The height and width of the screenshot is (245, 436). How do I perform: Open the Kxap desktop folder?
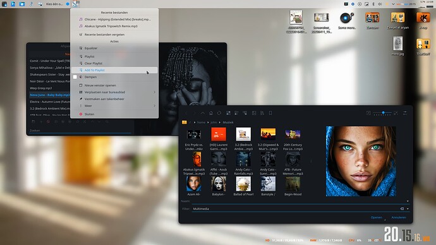(x=423, y=21)
